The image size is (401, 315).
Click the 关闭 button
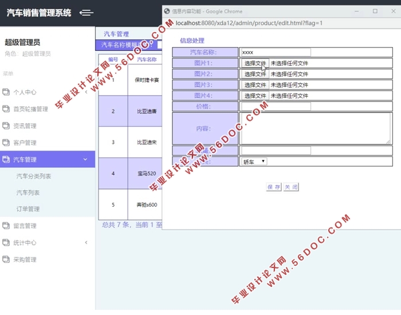(291, 187)
